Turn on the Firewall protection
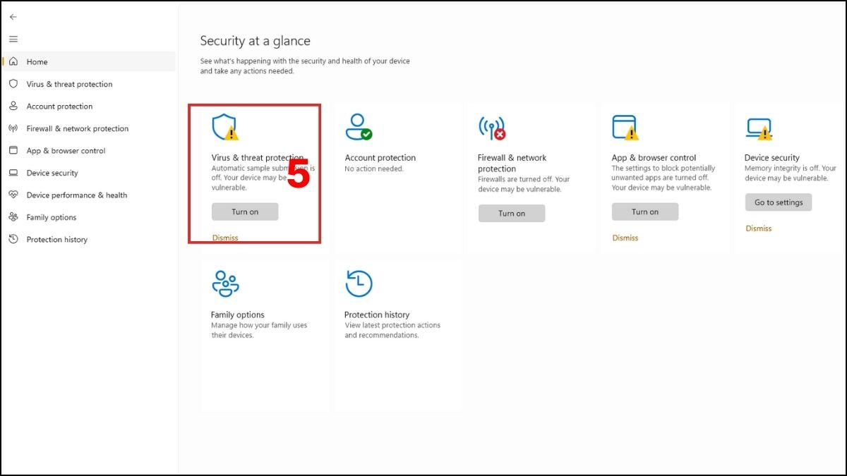This screenshot has height=476, width=847. 512,214
